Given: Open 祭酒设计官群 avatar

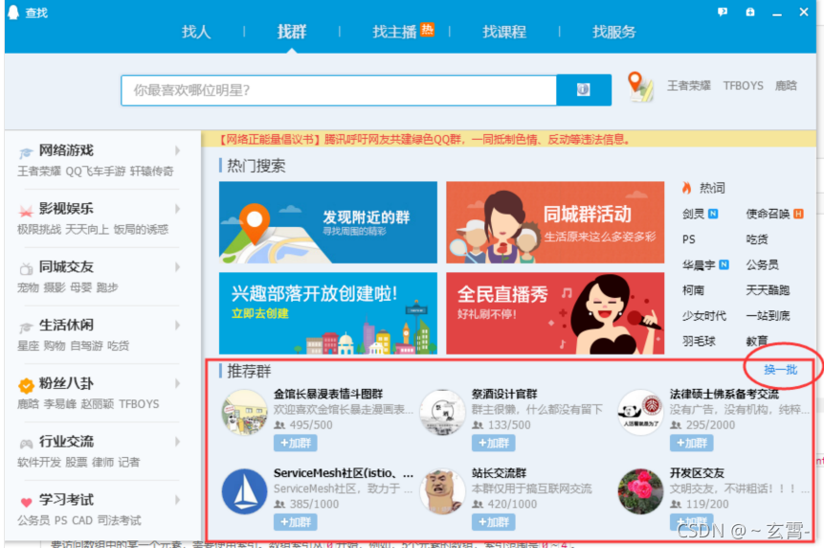Looking at the screenshot, I should point(442,412).
